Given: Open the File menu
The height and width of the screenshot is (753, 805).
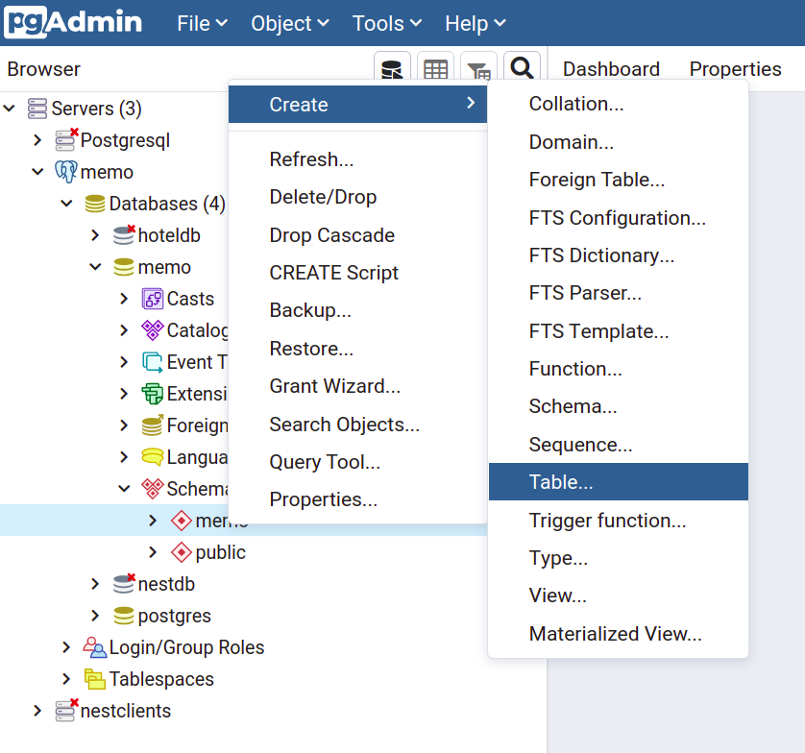Looking at the screenshot, I should (202, 23).
